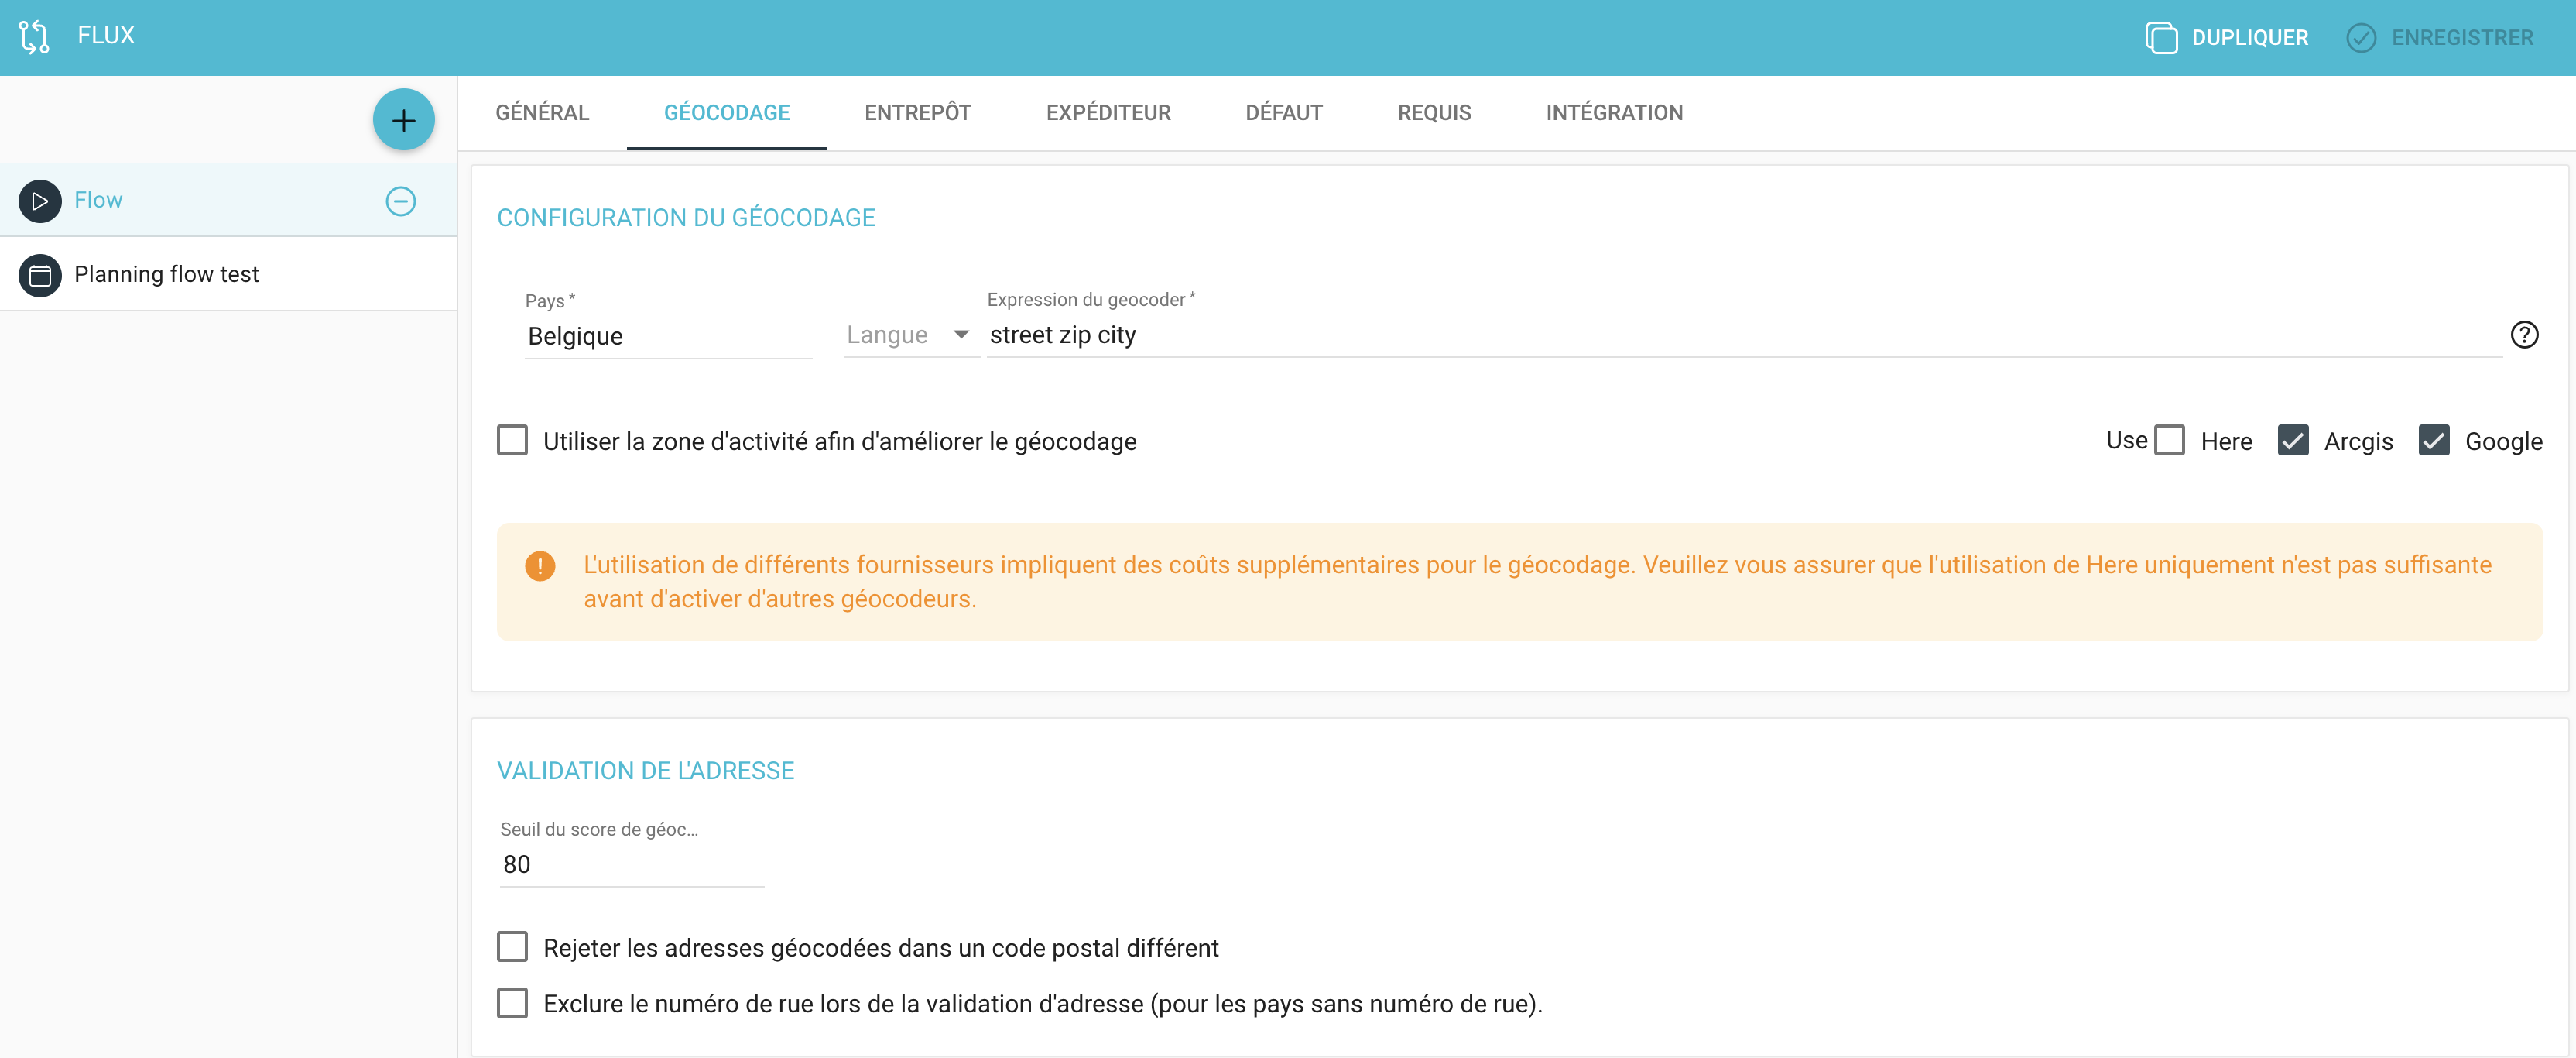The image size is (2576, 1058).
Task: Go to the Entrepôt tab
Action: pyautogui.click(x=918, y=113)
